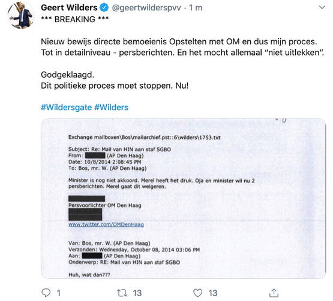Screen dimensions: 333x301
Task: Click the BREAKING headline line
Action: coord(75,19)
